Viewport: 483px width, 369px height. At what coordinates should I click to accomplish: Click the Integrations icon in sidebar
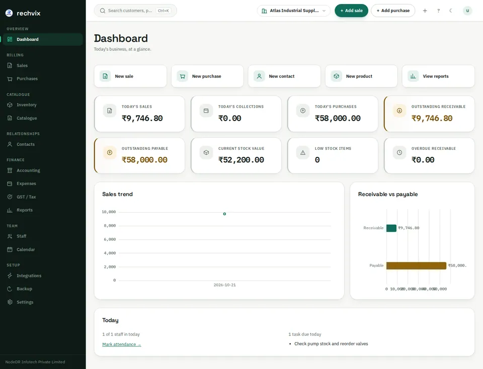(x=10, y=276)
